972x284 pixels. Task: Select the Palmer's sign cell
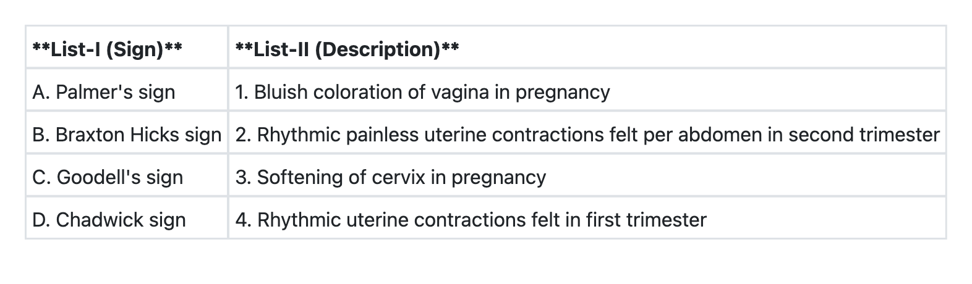pyautogui.click(x=104, y=92)
